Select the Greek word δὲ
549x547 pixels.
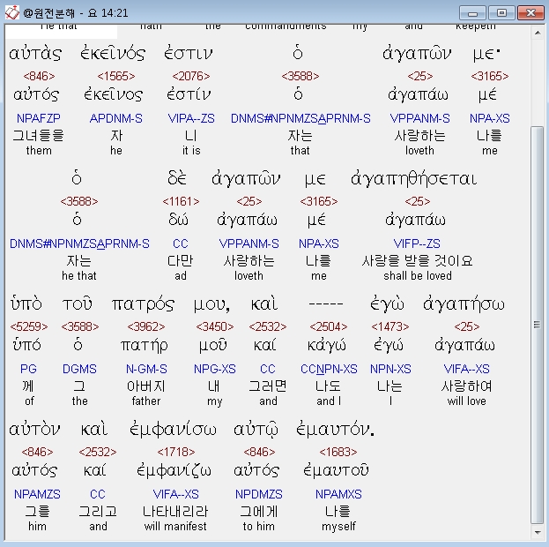(x=177, y=178)
